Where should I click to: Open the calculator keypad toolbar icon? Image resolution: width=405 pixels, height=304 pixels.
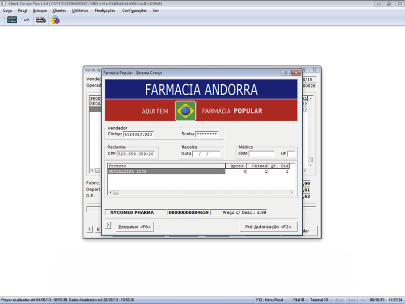12,20
